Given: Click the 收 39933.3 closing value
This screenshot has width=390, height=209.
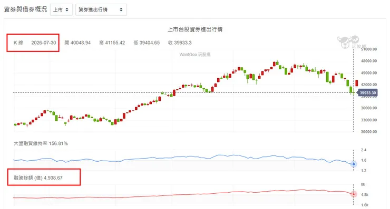Looking at the screenshot, I should click(180, 43).
